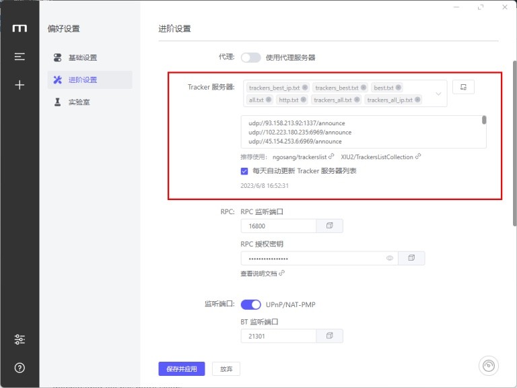This screenshot has width=517, height=388.
Task: Click the 放弃 button
Action: point(226,368)
